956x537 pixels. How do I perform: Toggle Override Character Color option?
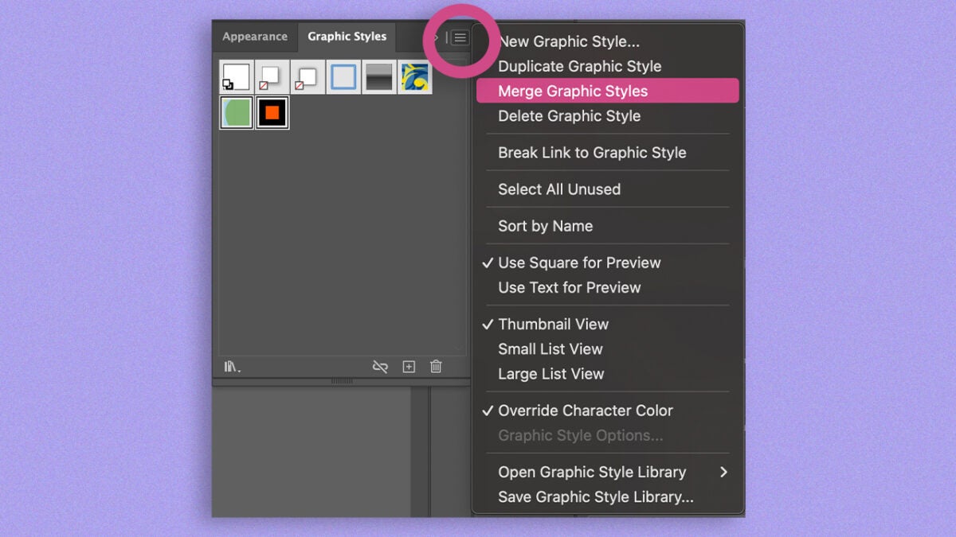tap(585, 411)
